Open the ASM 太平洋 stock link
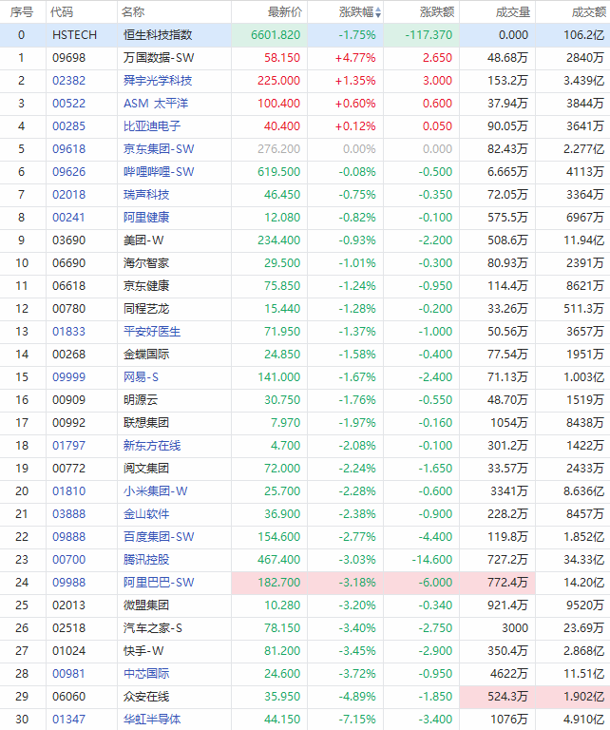The image size is (610, 730). click(x=156, y=104)
